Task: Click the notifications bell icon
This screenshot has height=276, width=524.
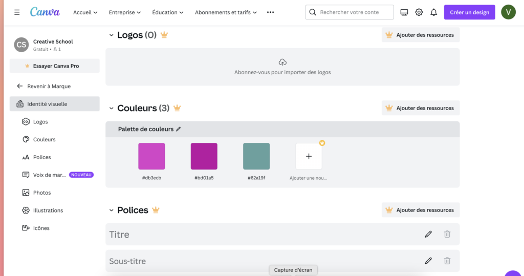Action: (x=433, y=12)
